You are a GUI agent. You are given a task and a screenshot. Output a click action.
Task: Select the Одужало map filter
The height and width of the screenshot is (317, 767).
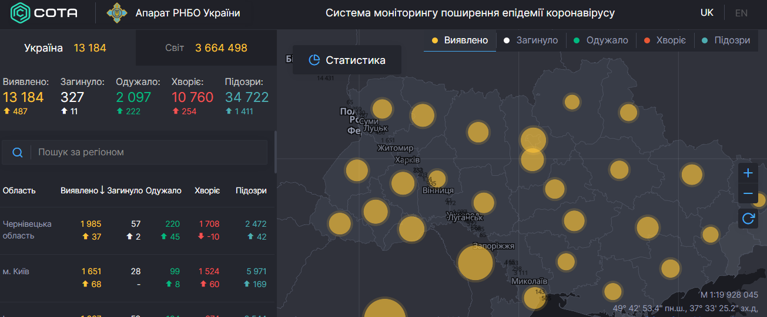click(601, 40)
